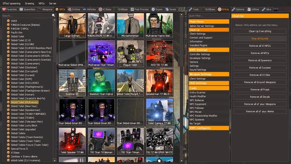This screenshot has width=291, height=164.
Task: Select the TRI Titan TVman icon
Action: (130, 141)
